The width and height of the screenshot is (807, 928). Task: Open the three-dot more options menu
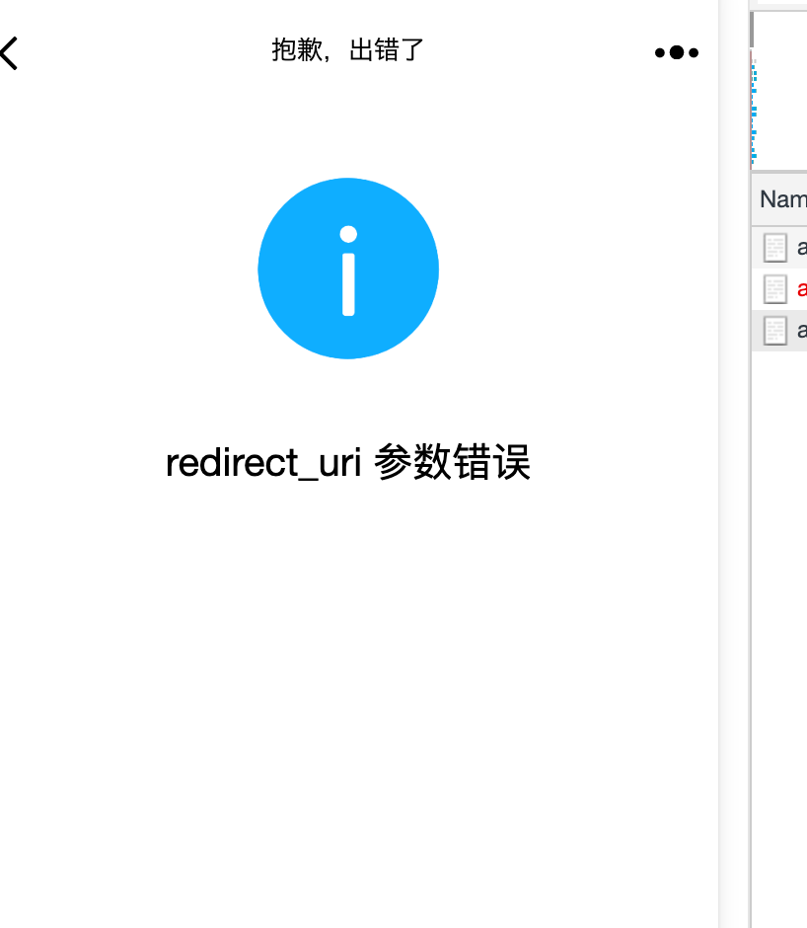677,52
